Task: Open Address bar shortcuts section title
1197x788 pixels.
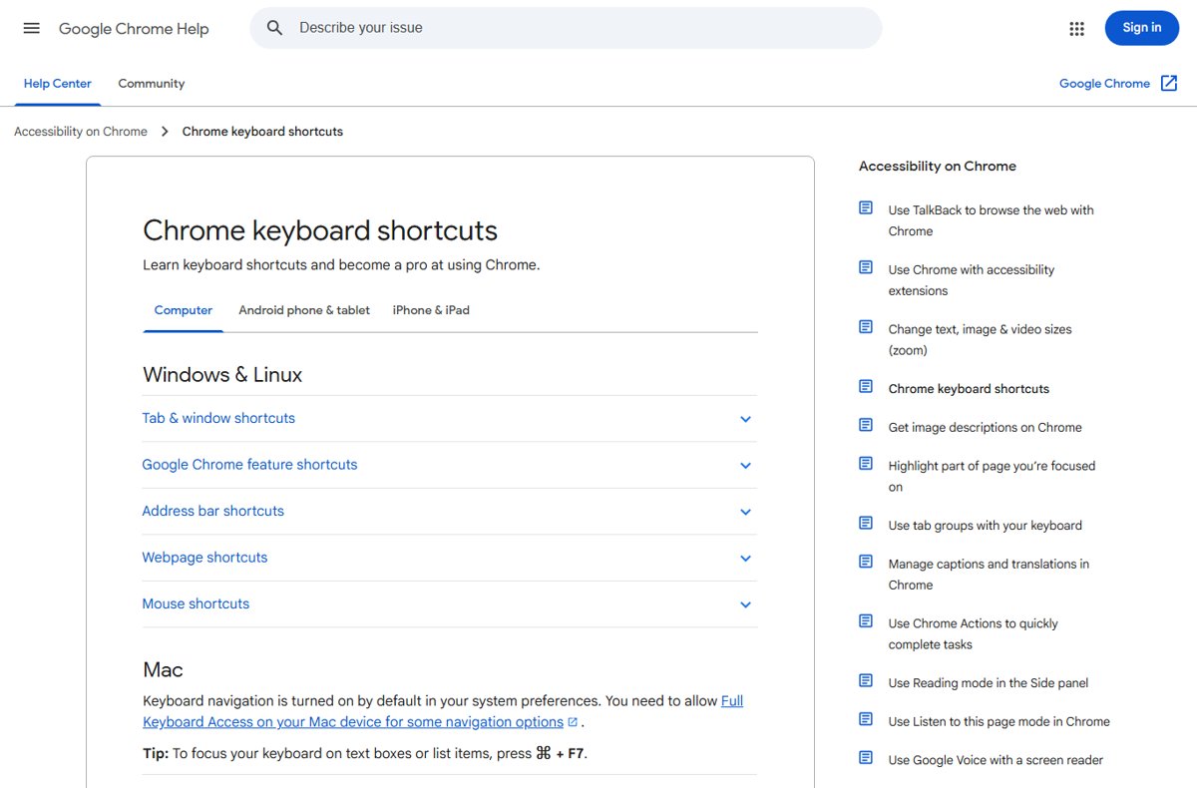Action: tap(212, 511)
